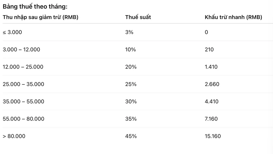Viewport: 273px width, 154px height.
Task: Select the '35.000 – 55.000' income cell
Action: (x=23, y=101)
